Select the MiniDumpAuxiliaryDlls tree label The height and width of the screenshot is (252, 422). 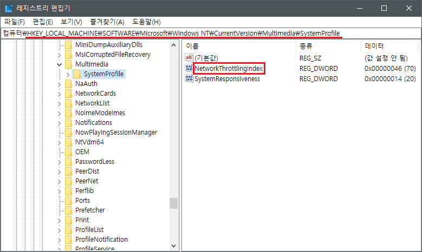tap(109, 45)
